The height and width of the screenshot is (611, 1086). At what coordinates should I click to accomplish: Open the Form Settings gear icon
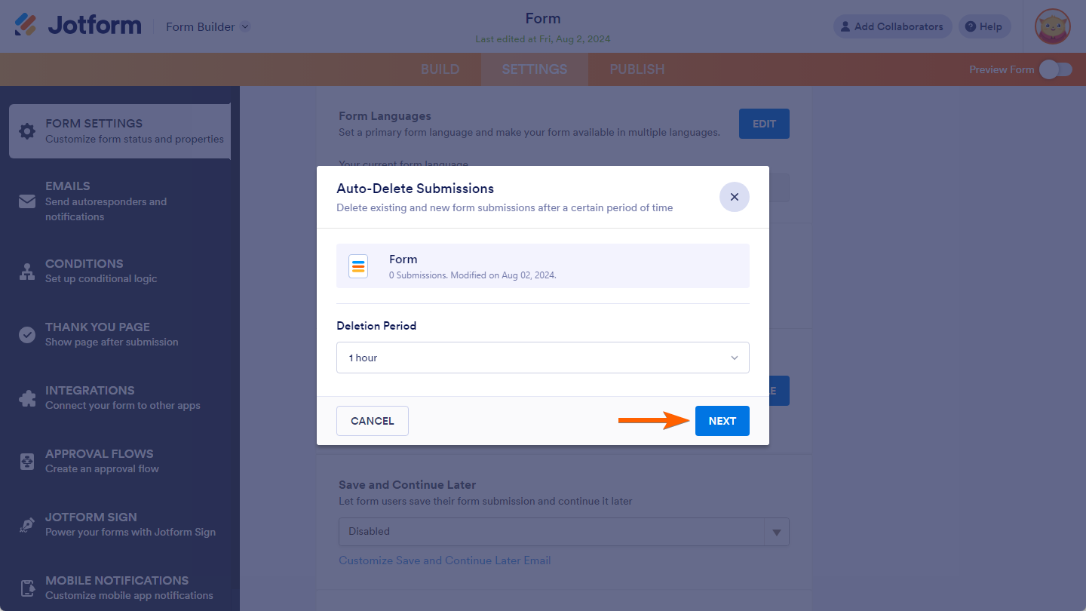(27, 131)
